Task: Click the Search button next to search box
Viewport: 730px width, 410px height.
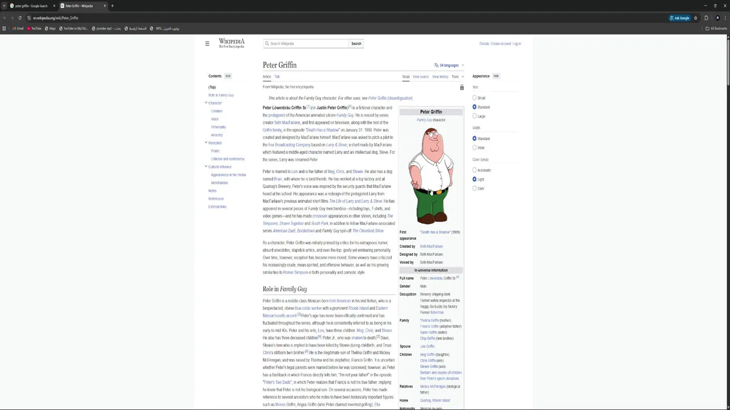Action: pos(356,43)
